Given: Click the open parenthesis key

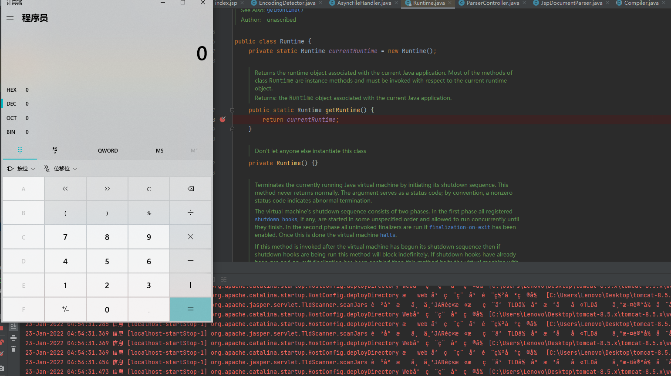Looking at the screenshot, I should point(65,213).
